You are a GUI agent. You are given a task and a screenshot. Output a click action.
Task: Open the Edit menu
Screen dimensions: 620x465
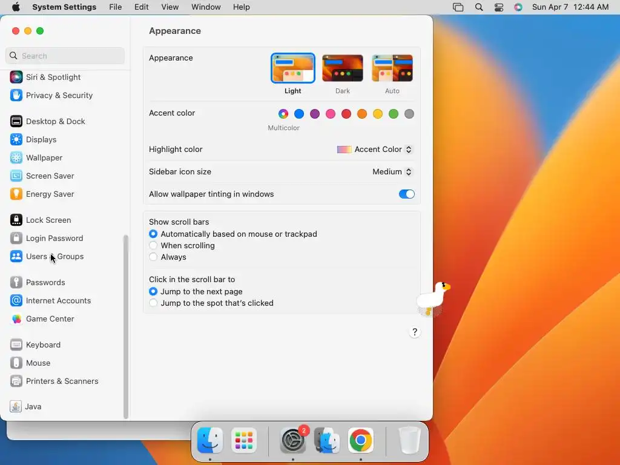(x=141, y=7)
